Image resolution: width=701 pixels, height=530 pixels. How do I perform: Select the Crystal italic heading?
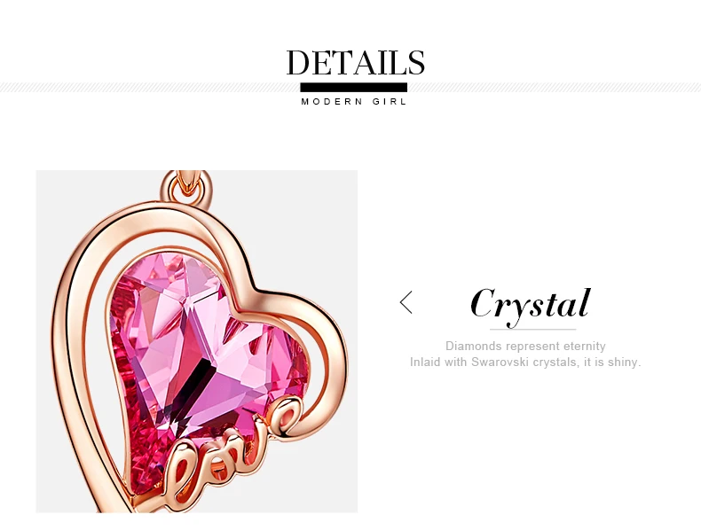click(x=531, y=305)
